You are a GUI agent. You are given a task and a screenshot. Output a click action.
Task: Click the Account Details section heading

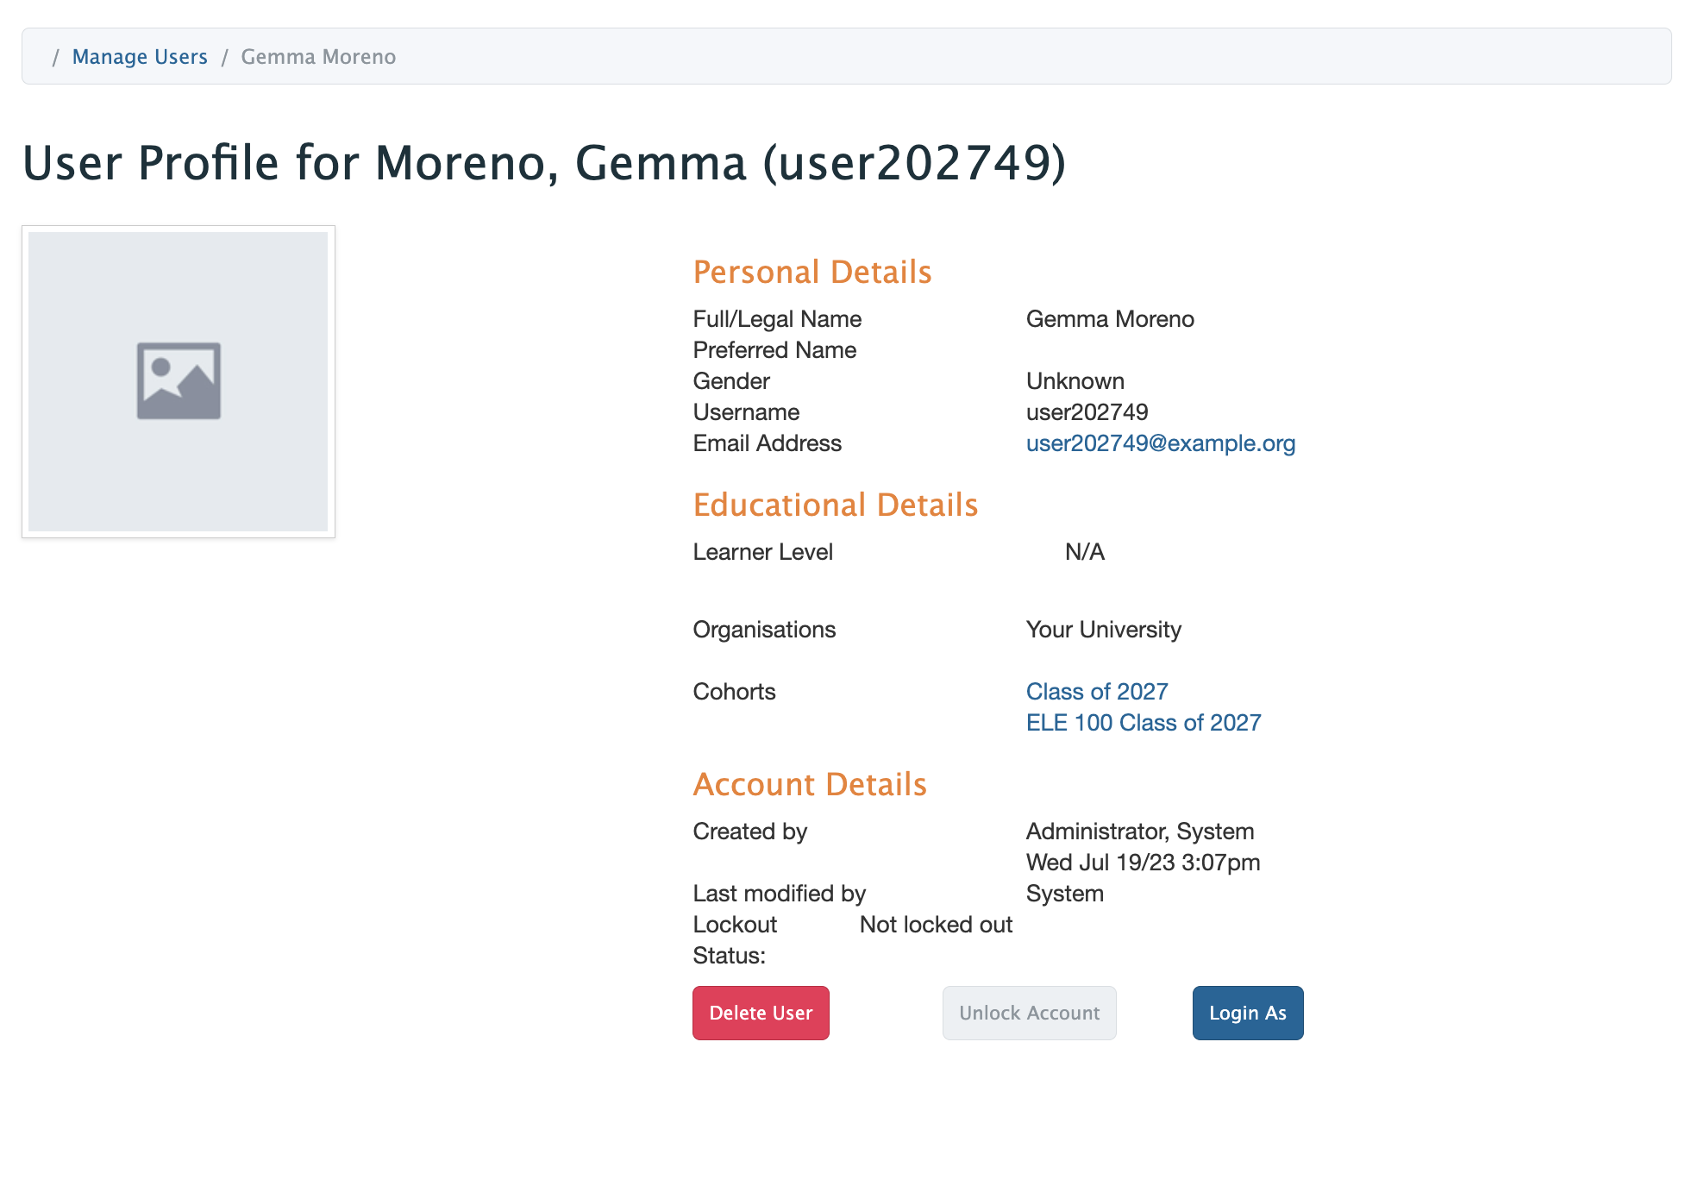click(809, 785)
